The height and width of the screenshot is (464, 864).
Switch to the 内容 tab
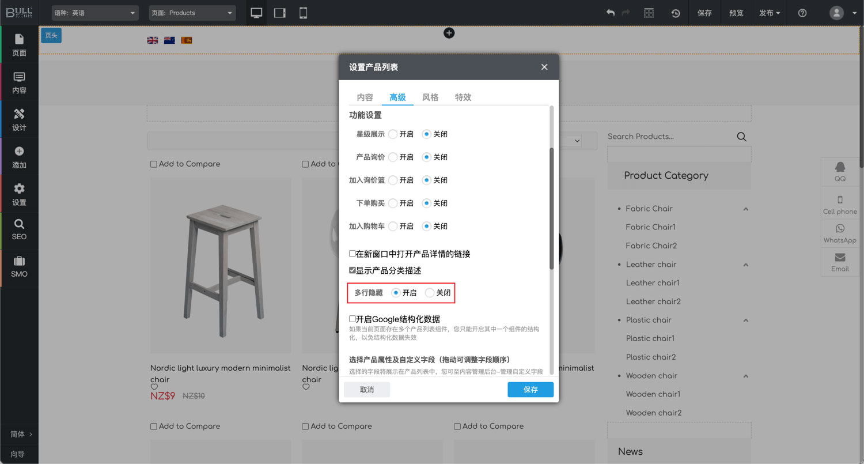point(365,97)
